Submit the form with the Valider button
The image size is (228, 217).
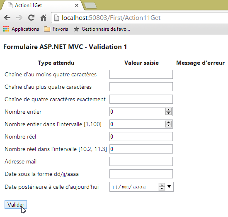16,205
